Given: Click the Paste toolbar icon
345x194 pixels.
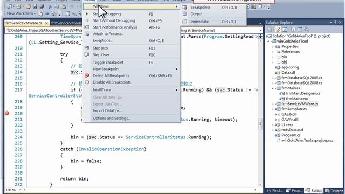Looking at the screenshot, I should (64, 6).
